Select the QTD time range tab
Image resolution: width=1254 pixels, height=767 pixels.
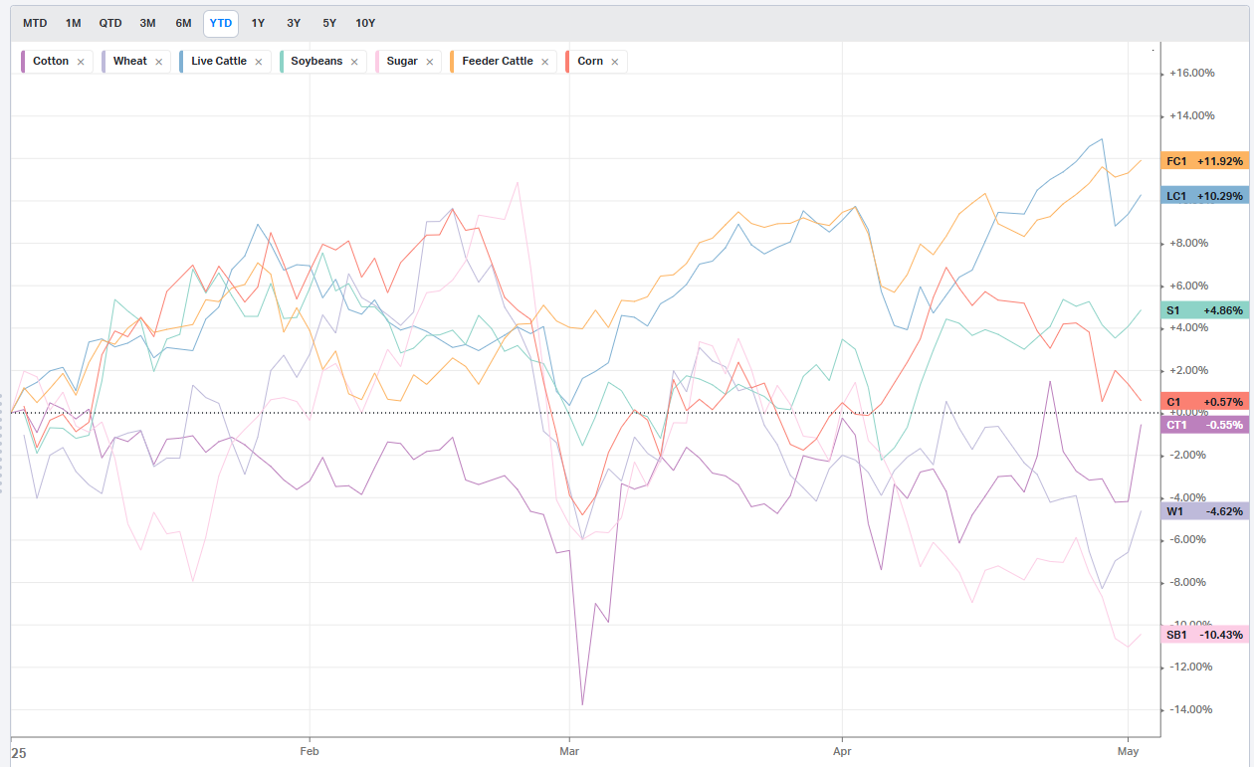pyautogui.click(x=110, y=23)
